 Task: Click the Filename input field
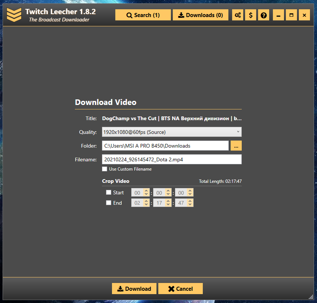[172, 159]
